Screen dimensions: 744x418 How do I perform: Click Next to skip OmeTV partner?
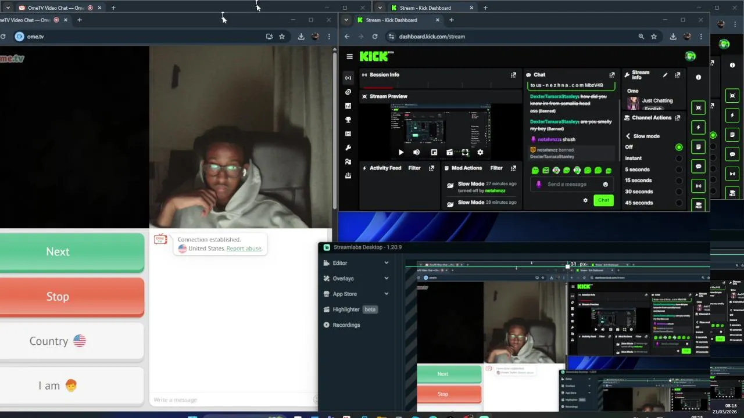click(58, 252)
